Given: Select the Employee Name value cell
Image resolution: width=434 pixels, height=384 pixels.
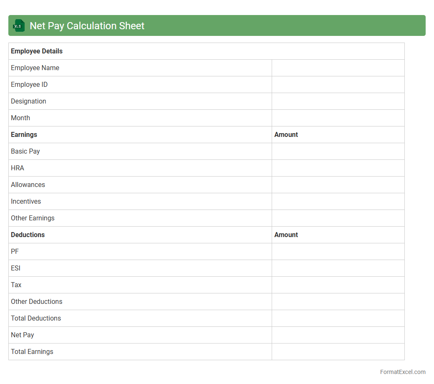Looking at the screenshot, I should pyautogui.click(x=338, y=68).
